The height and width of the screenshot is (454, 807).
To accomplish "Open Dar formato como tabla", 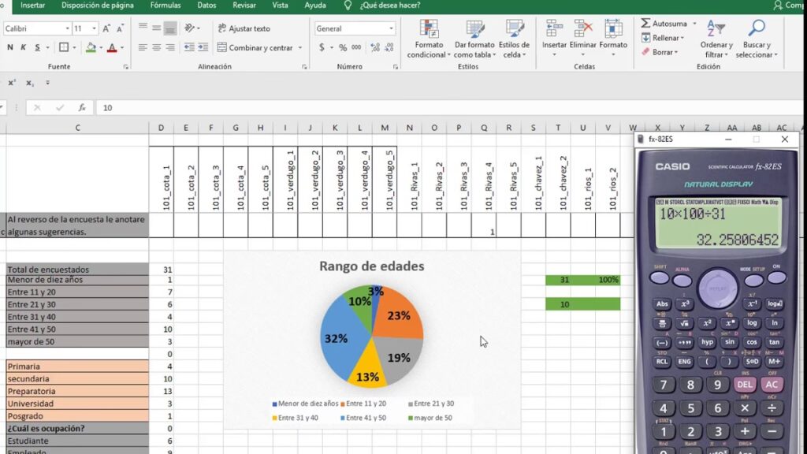I will pos(474,30).
